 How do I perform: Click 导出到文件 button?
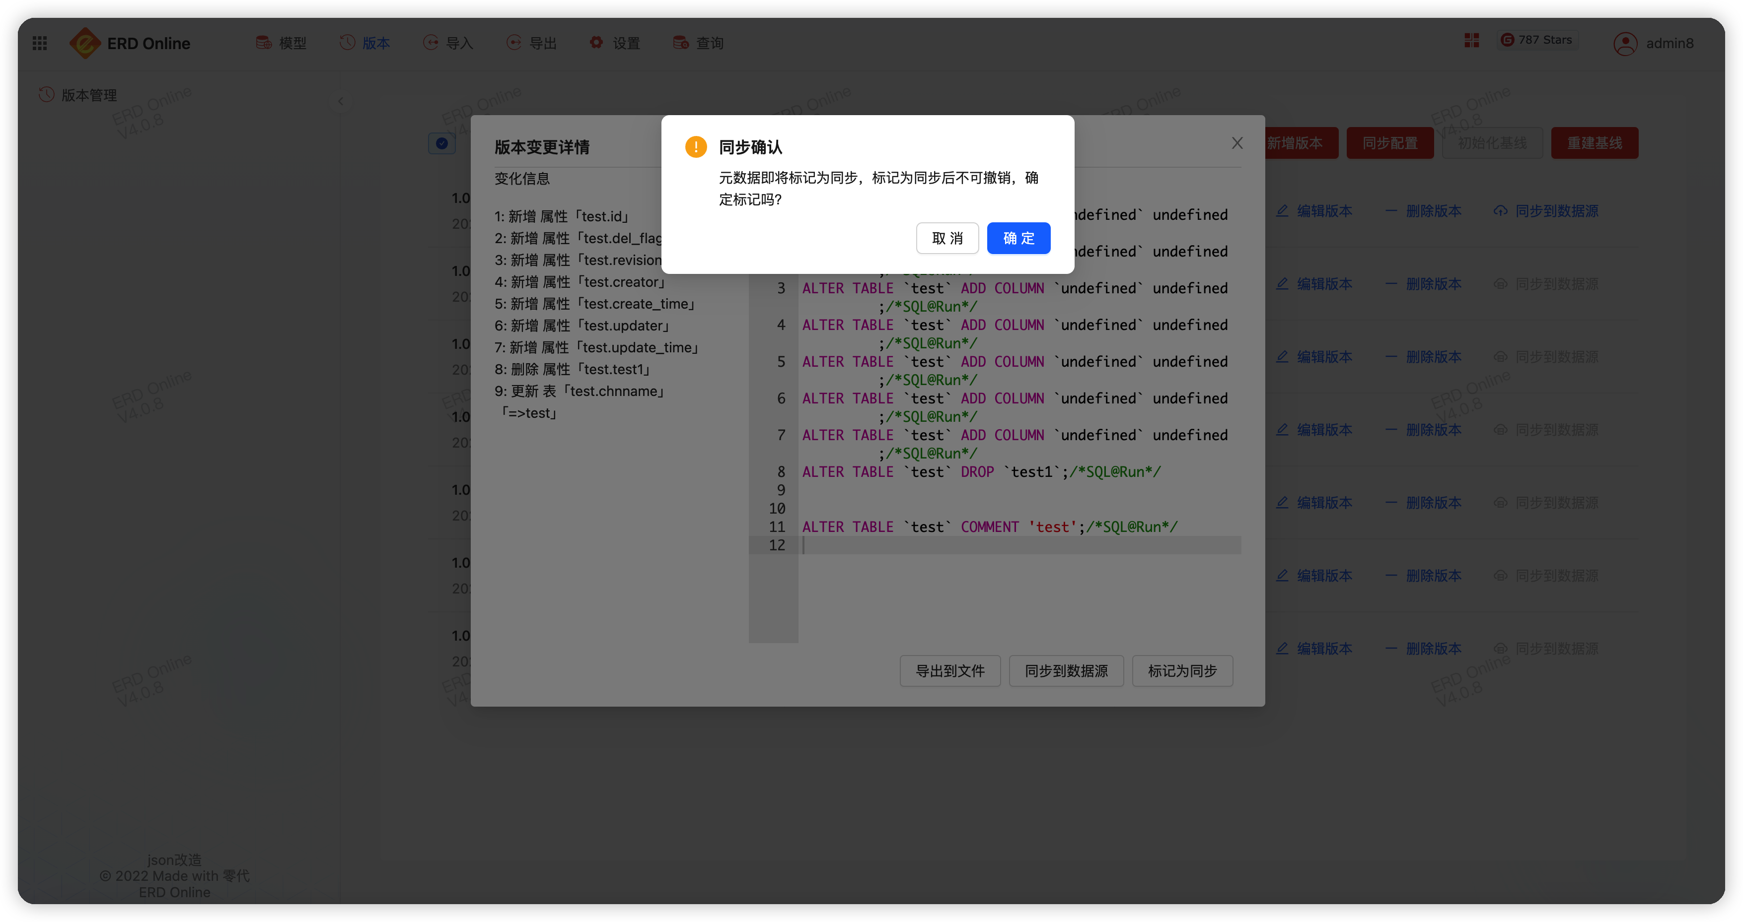tap(949, 670)
